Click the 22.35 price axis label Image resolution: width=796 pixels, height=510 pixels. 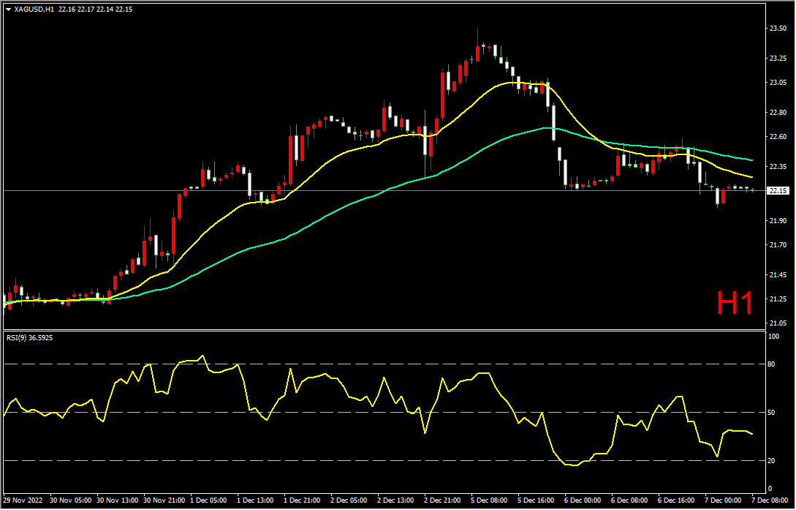point(778,167)
